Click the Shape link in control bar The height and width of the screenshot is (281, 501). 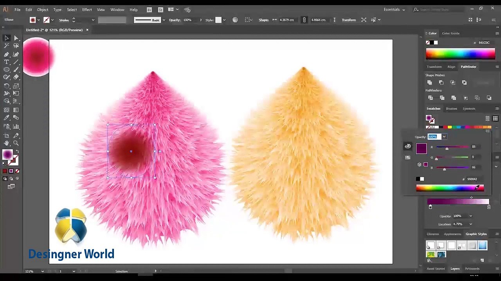[264, 20]
